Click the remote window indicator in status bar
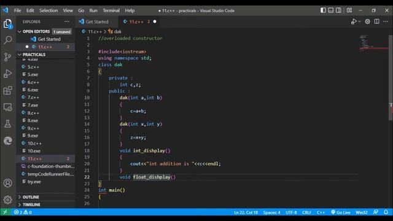393x221 pixels. point(5,212)
